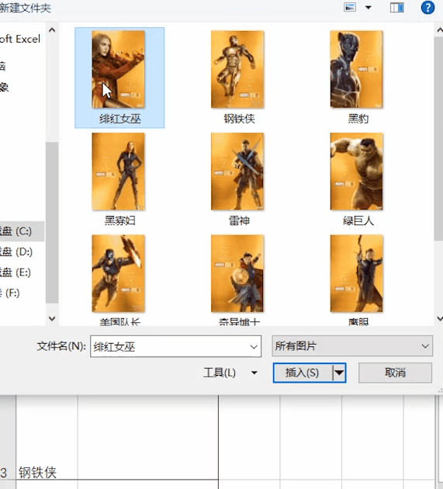
Task: Click navigation pane scroll down arrow
Action: [52, 319]
